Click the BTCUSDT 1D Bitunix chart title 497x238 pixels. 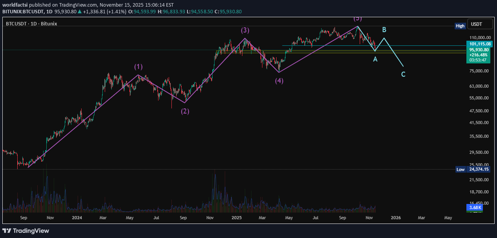pos(31,24)
